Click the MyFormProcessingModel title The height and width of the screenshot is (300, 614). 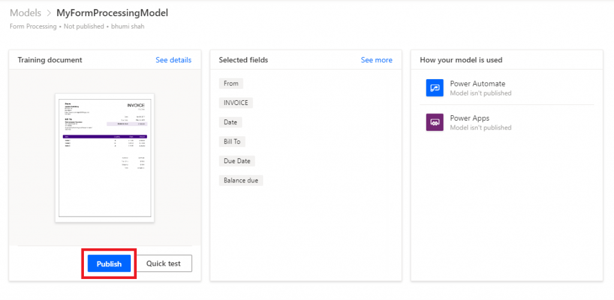click(112, 13)
